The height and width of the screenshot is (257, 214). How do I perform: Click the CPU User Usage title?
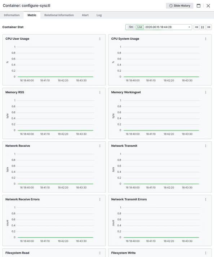pyautogui.click(x=17, y=39)
